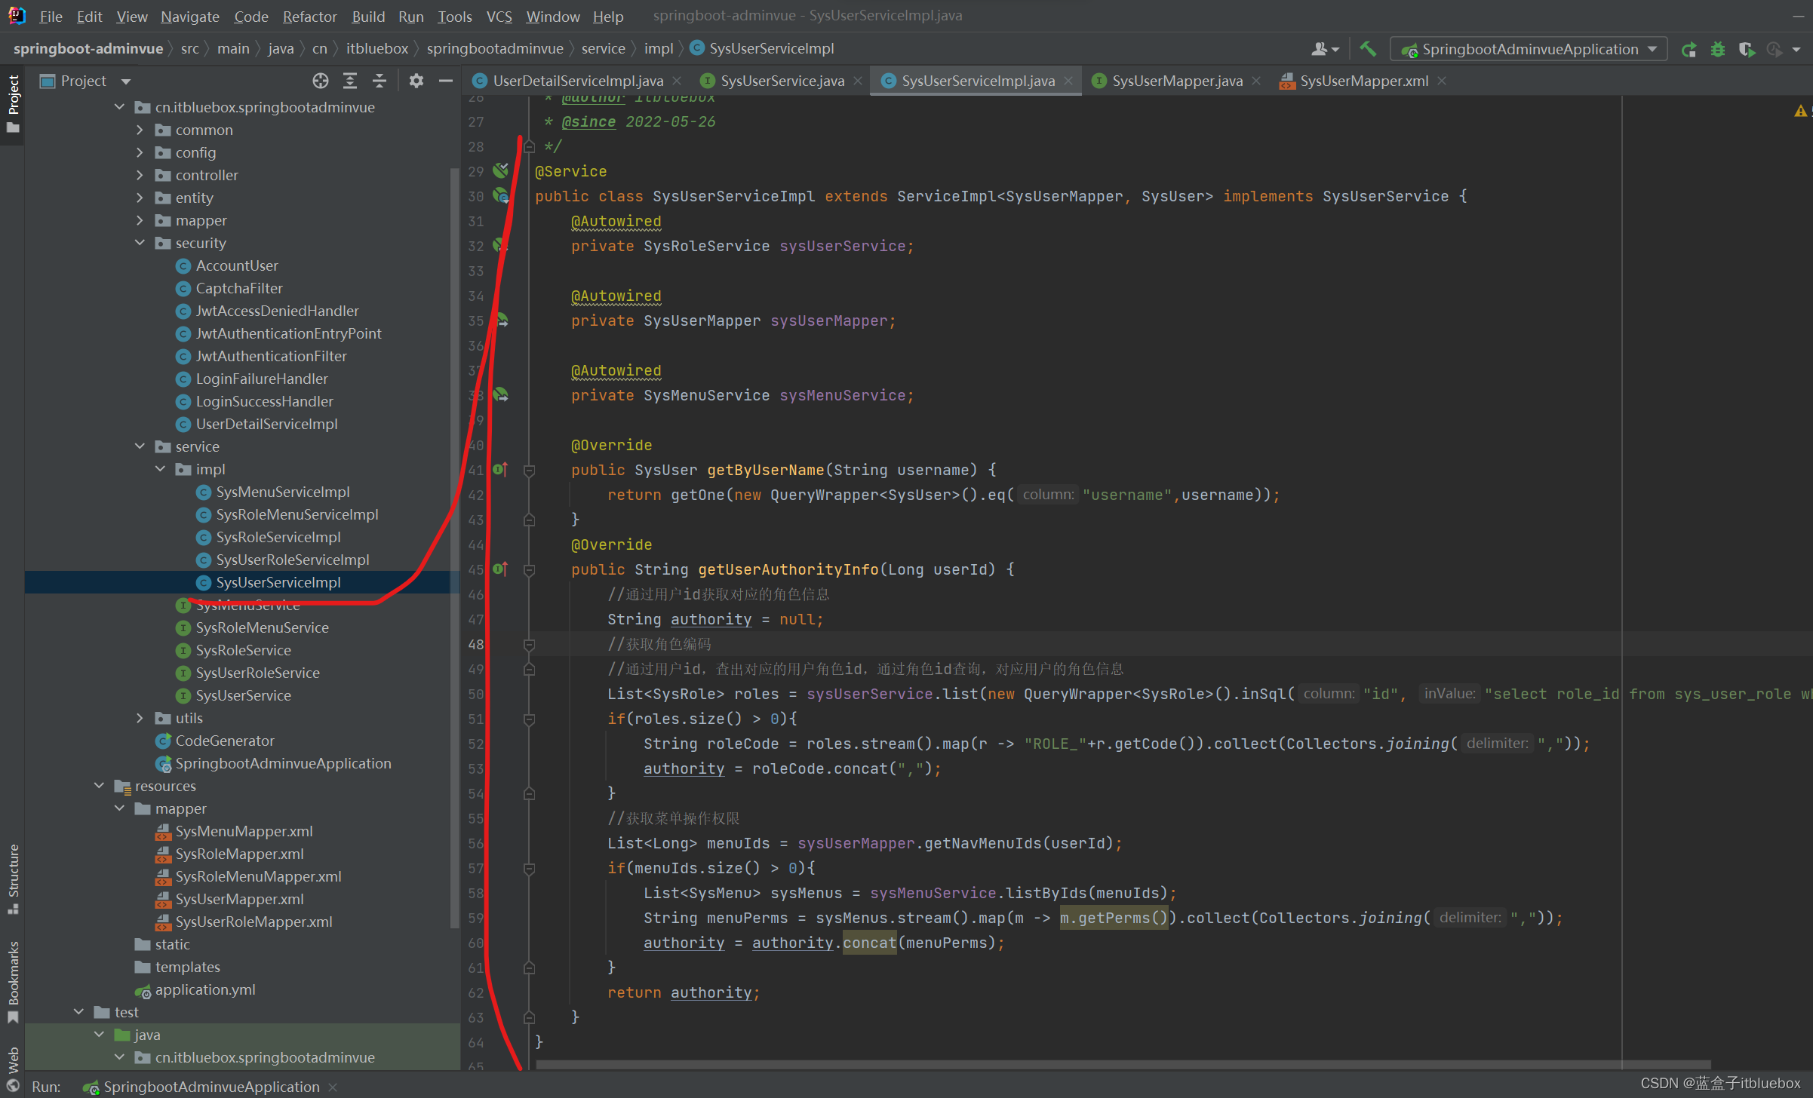Expand the utils folder

[x=140, y=718]
